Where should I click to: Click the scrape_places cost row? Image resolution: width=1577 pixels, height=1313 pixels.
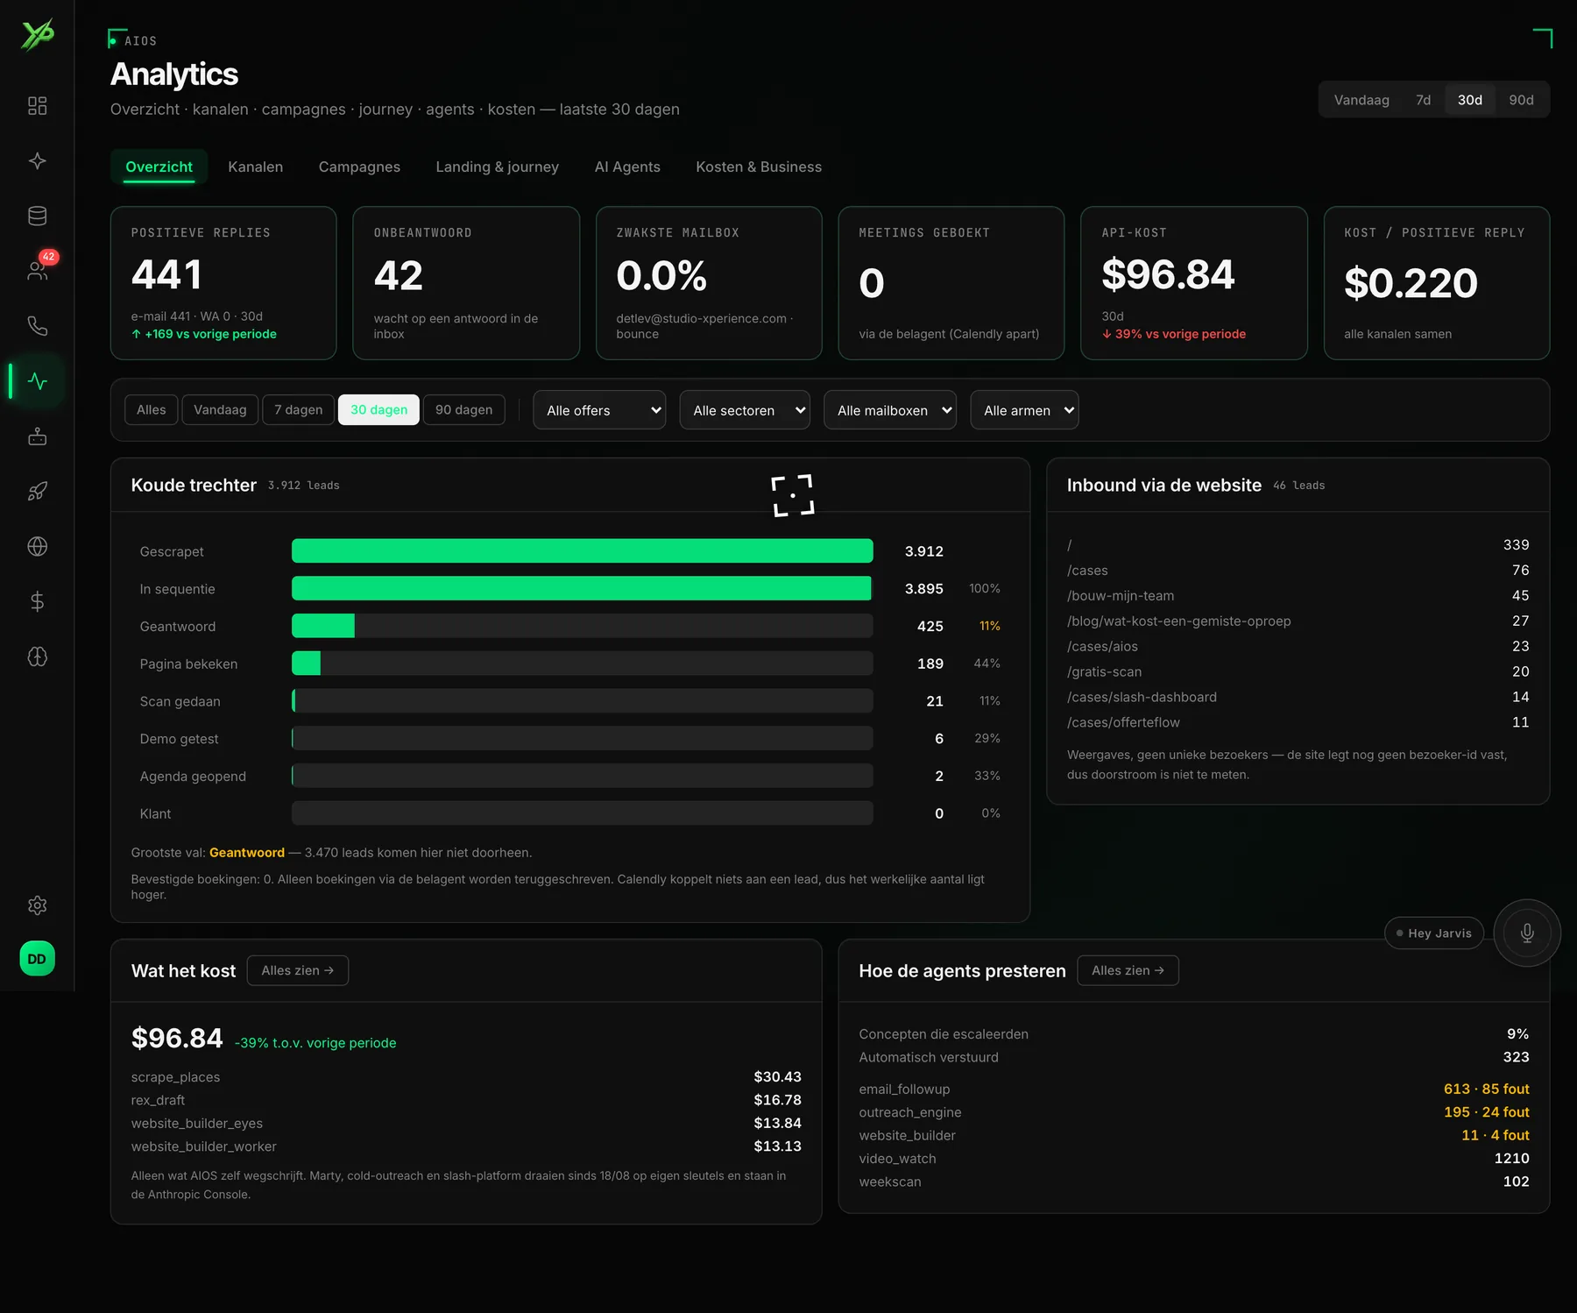(x=466, y=1077)
